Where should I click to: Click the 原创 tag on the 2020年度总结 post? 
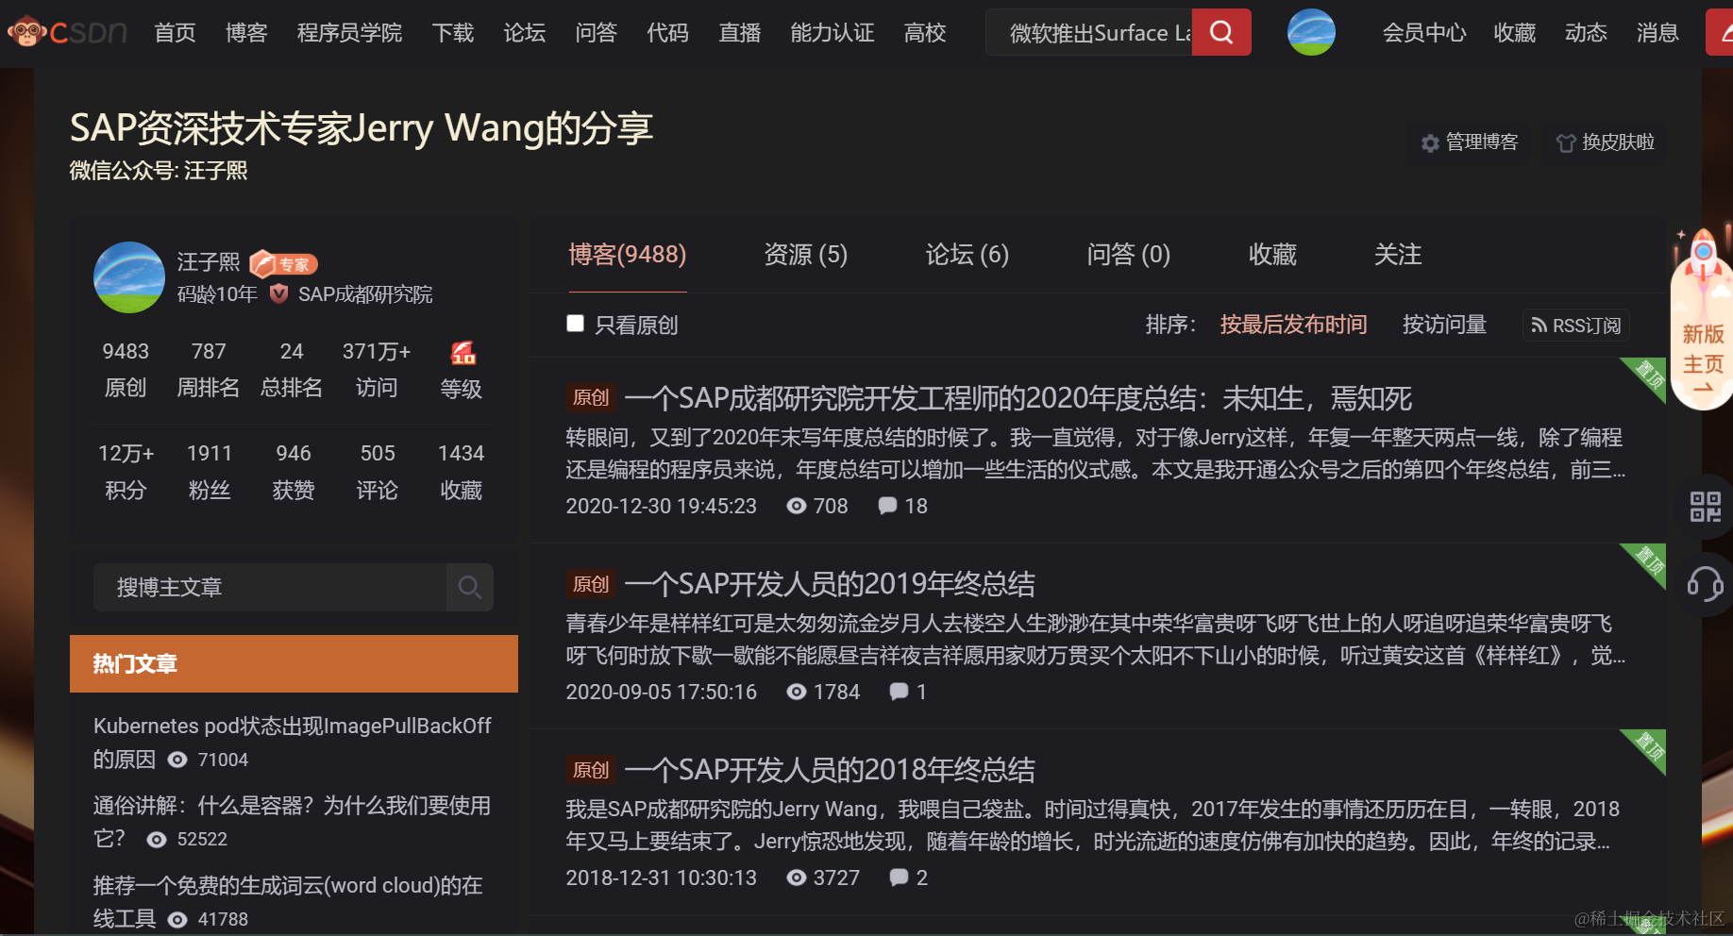click(x=591, y=397)
